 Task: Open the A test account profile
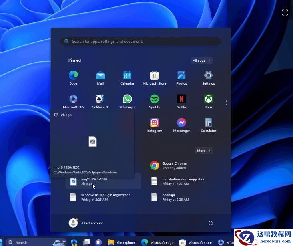pos(86,223)
